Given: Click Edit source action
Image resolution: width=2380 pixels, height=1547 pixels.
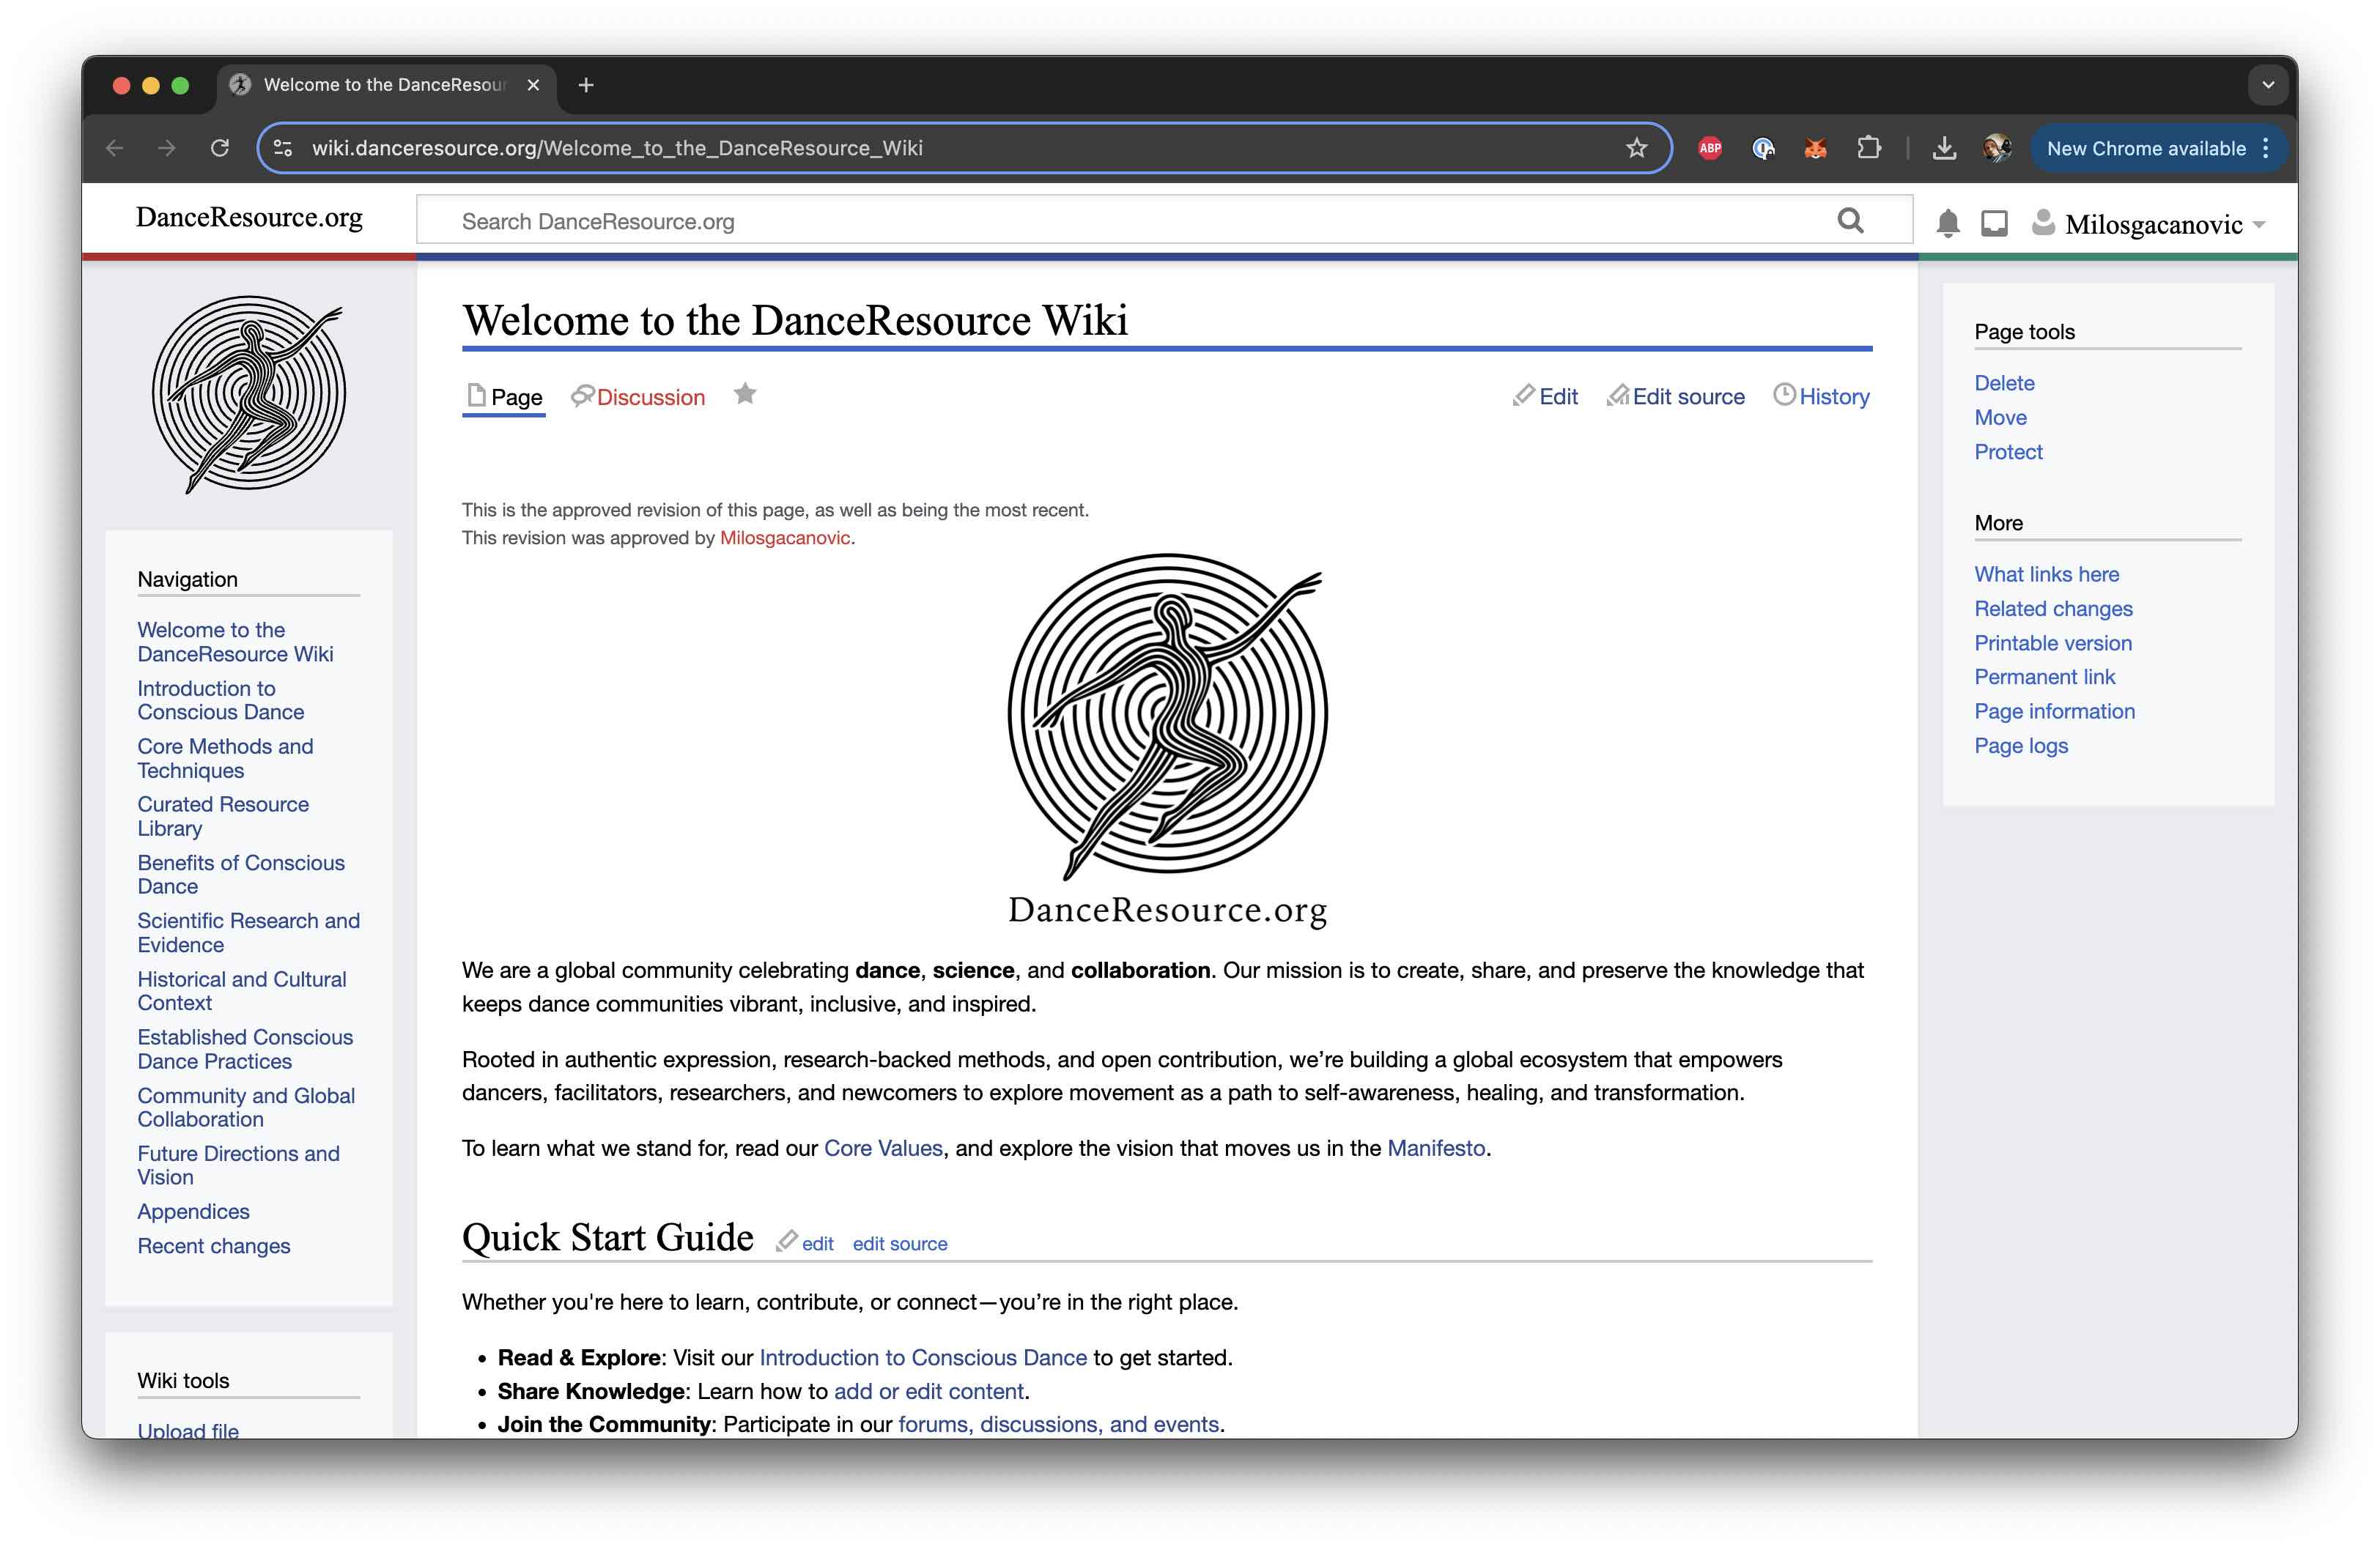Looking at the screenshot, I should (x=1675, y=397).
